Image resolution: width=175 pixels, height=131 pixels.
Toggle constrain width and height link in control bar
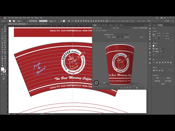(137, 21)
